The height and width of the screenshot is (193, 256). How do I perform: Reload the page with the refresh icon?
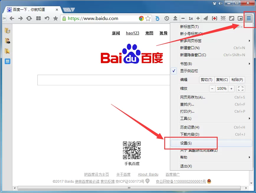click(x=29, y=19)
